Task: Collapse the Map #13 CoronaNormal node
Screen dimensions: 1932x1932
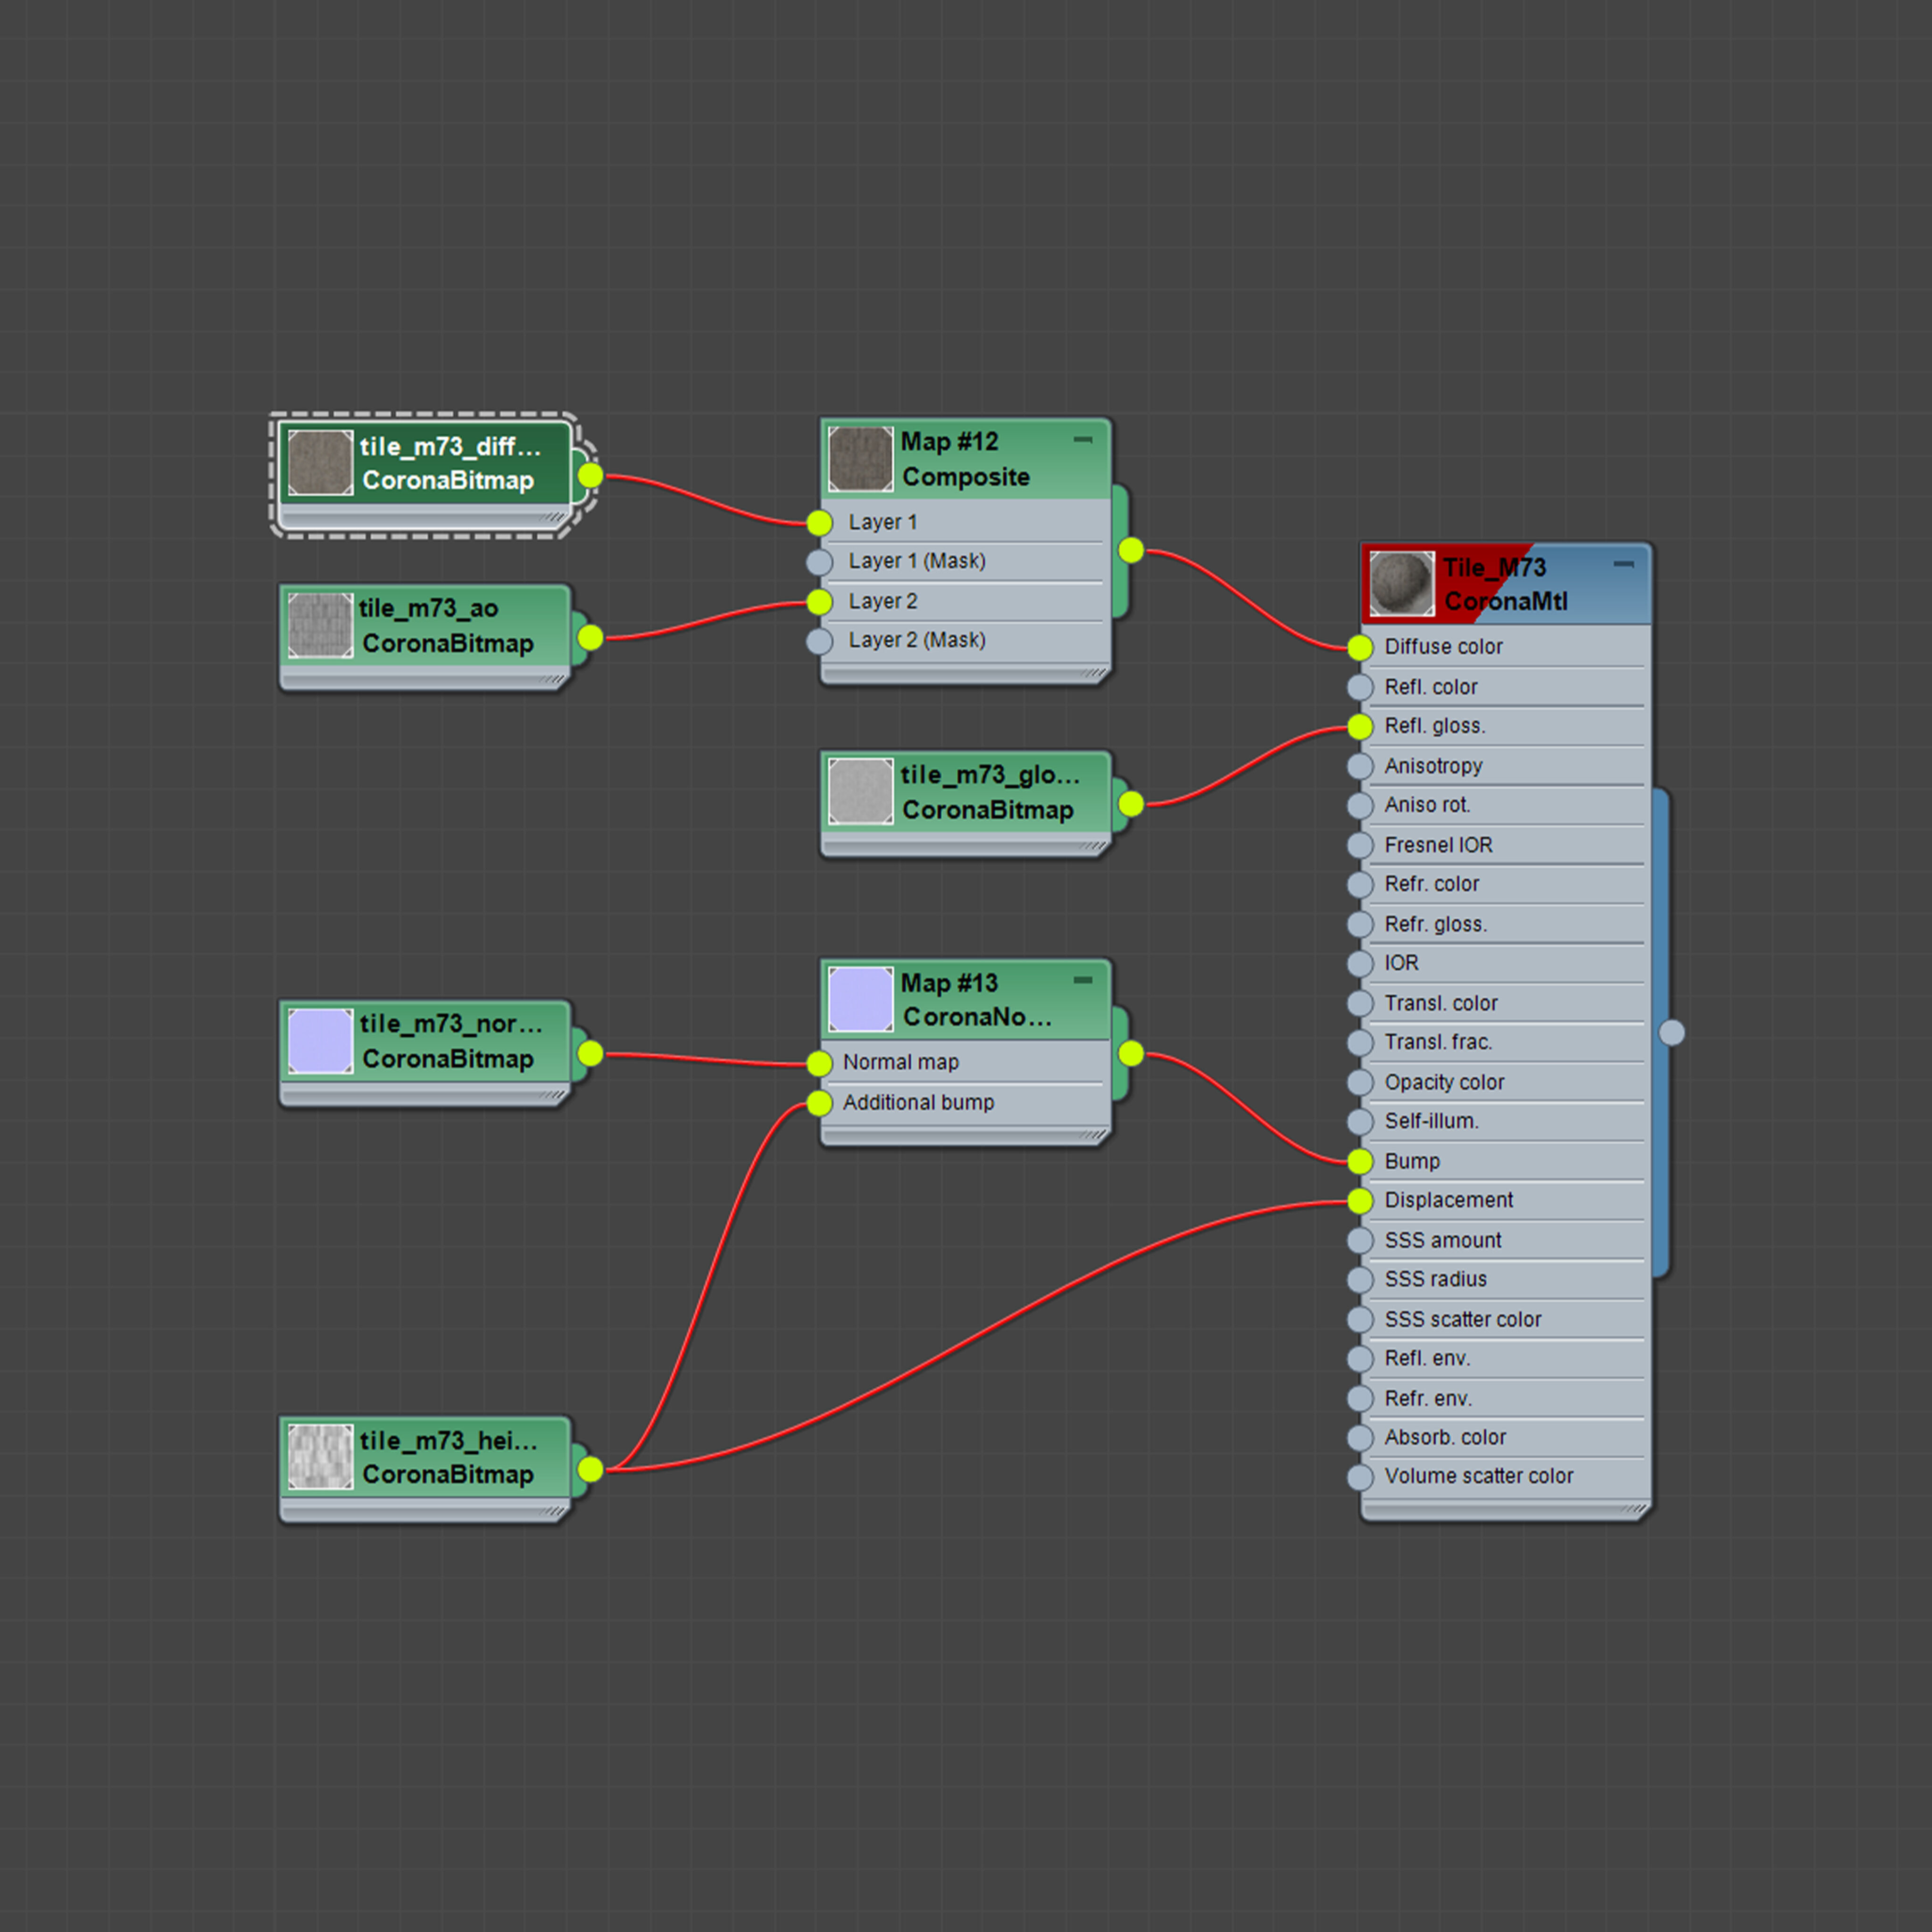Action: coord(1082,980)
